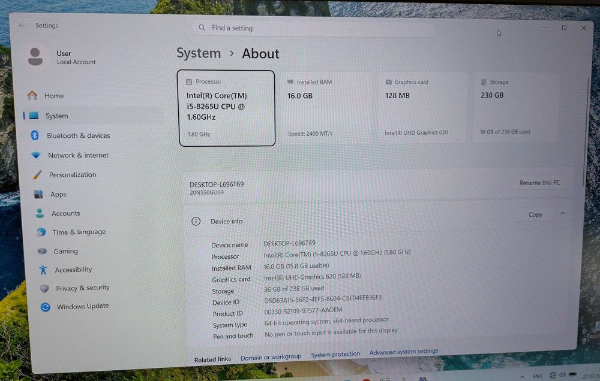
Task: Click Rename this PC button
Action: click(x=539, y=183)
